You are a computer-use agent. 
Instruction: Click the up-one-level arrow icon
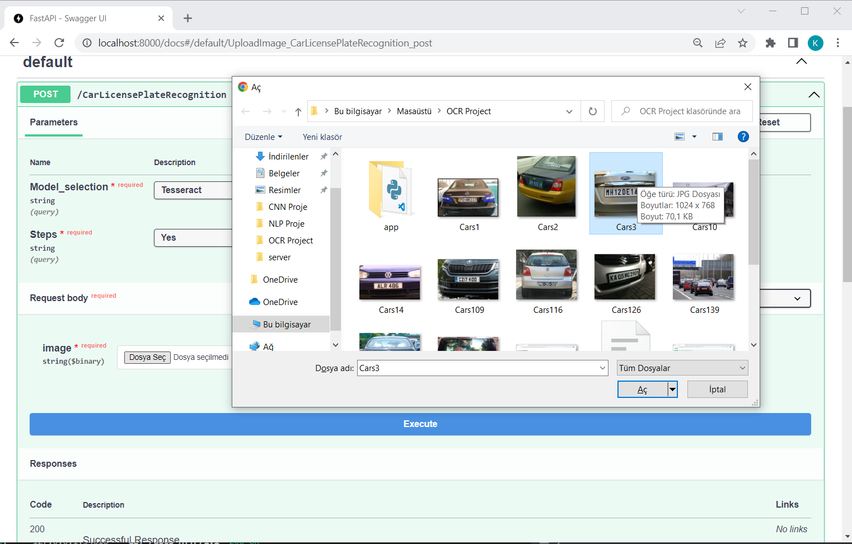click(298, 111)
